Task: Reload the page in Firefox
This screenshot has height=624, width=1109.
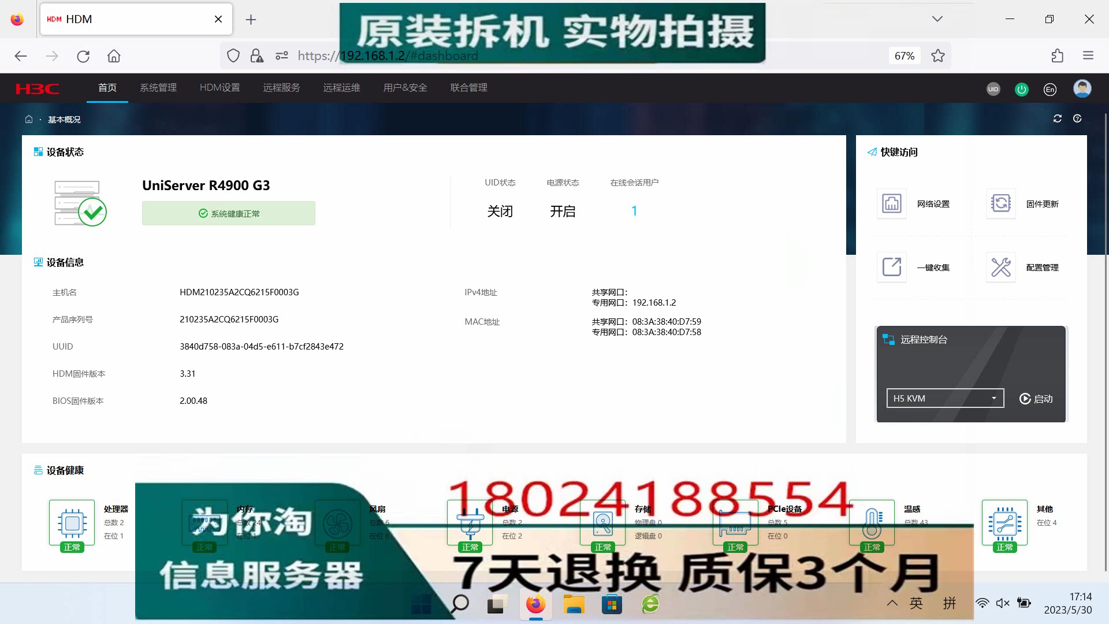Action: (x=83, y=56)
